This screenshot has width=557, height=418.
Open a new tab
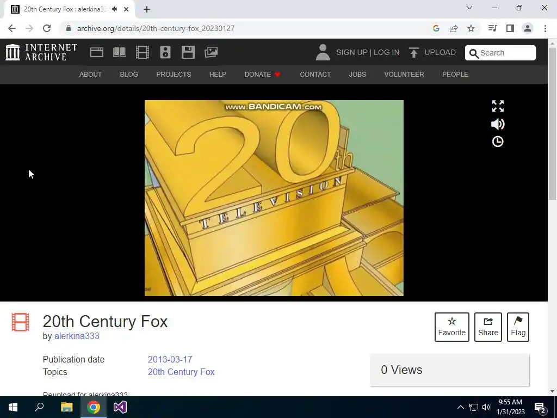147,9
